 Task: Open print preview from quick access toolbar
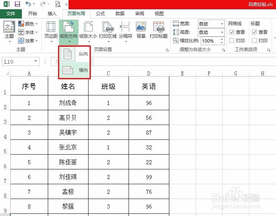click(x=58, y=4)
